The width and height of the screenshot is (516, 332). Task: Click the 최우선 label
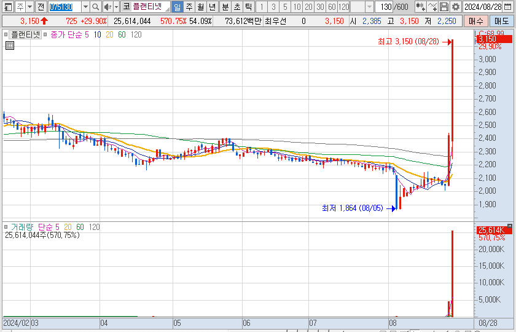(x=275, y=22)
